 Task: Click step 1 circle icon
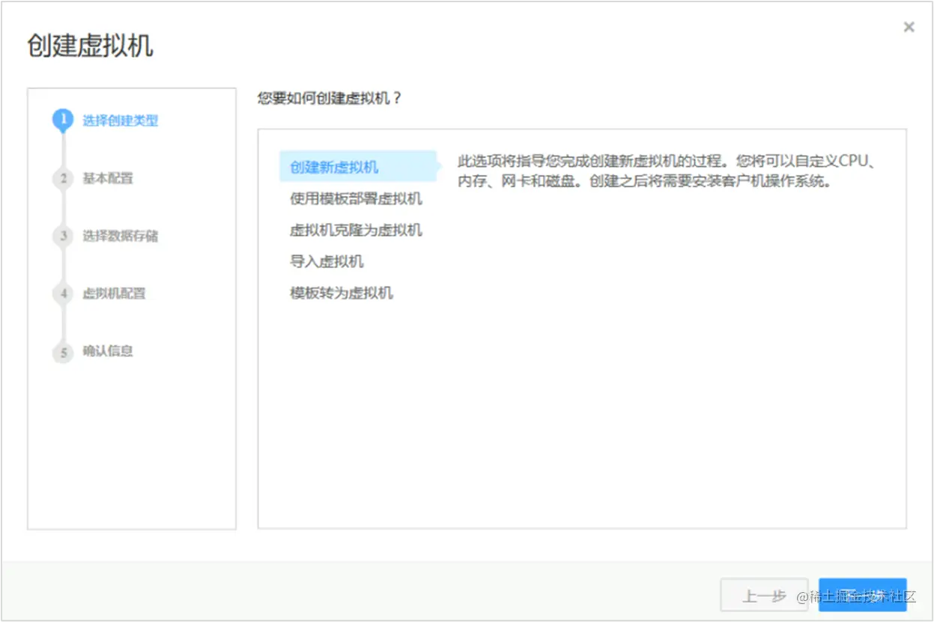pyautogui.click(x=64, y=120)
